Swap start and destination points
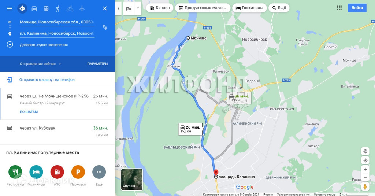This screenshot has width=375, height=196. coord(105,27)
